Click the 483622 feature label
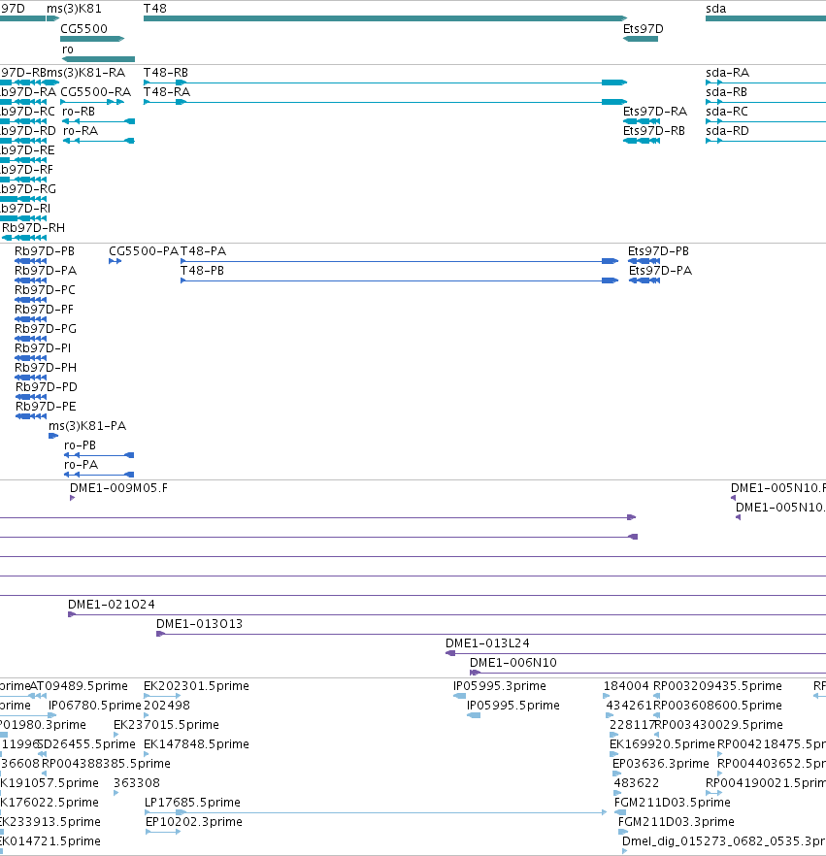 (637, 783)
